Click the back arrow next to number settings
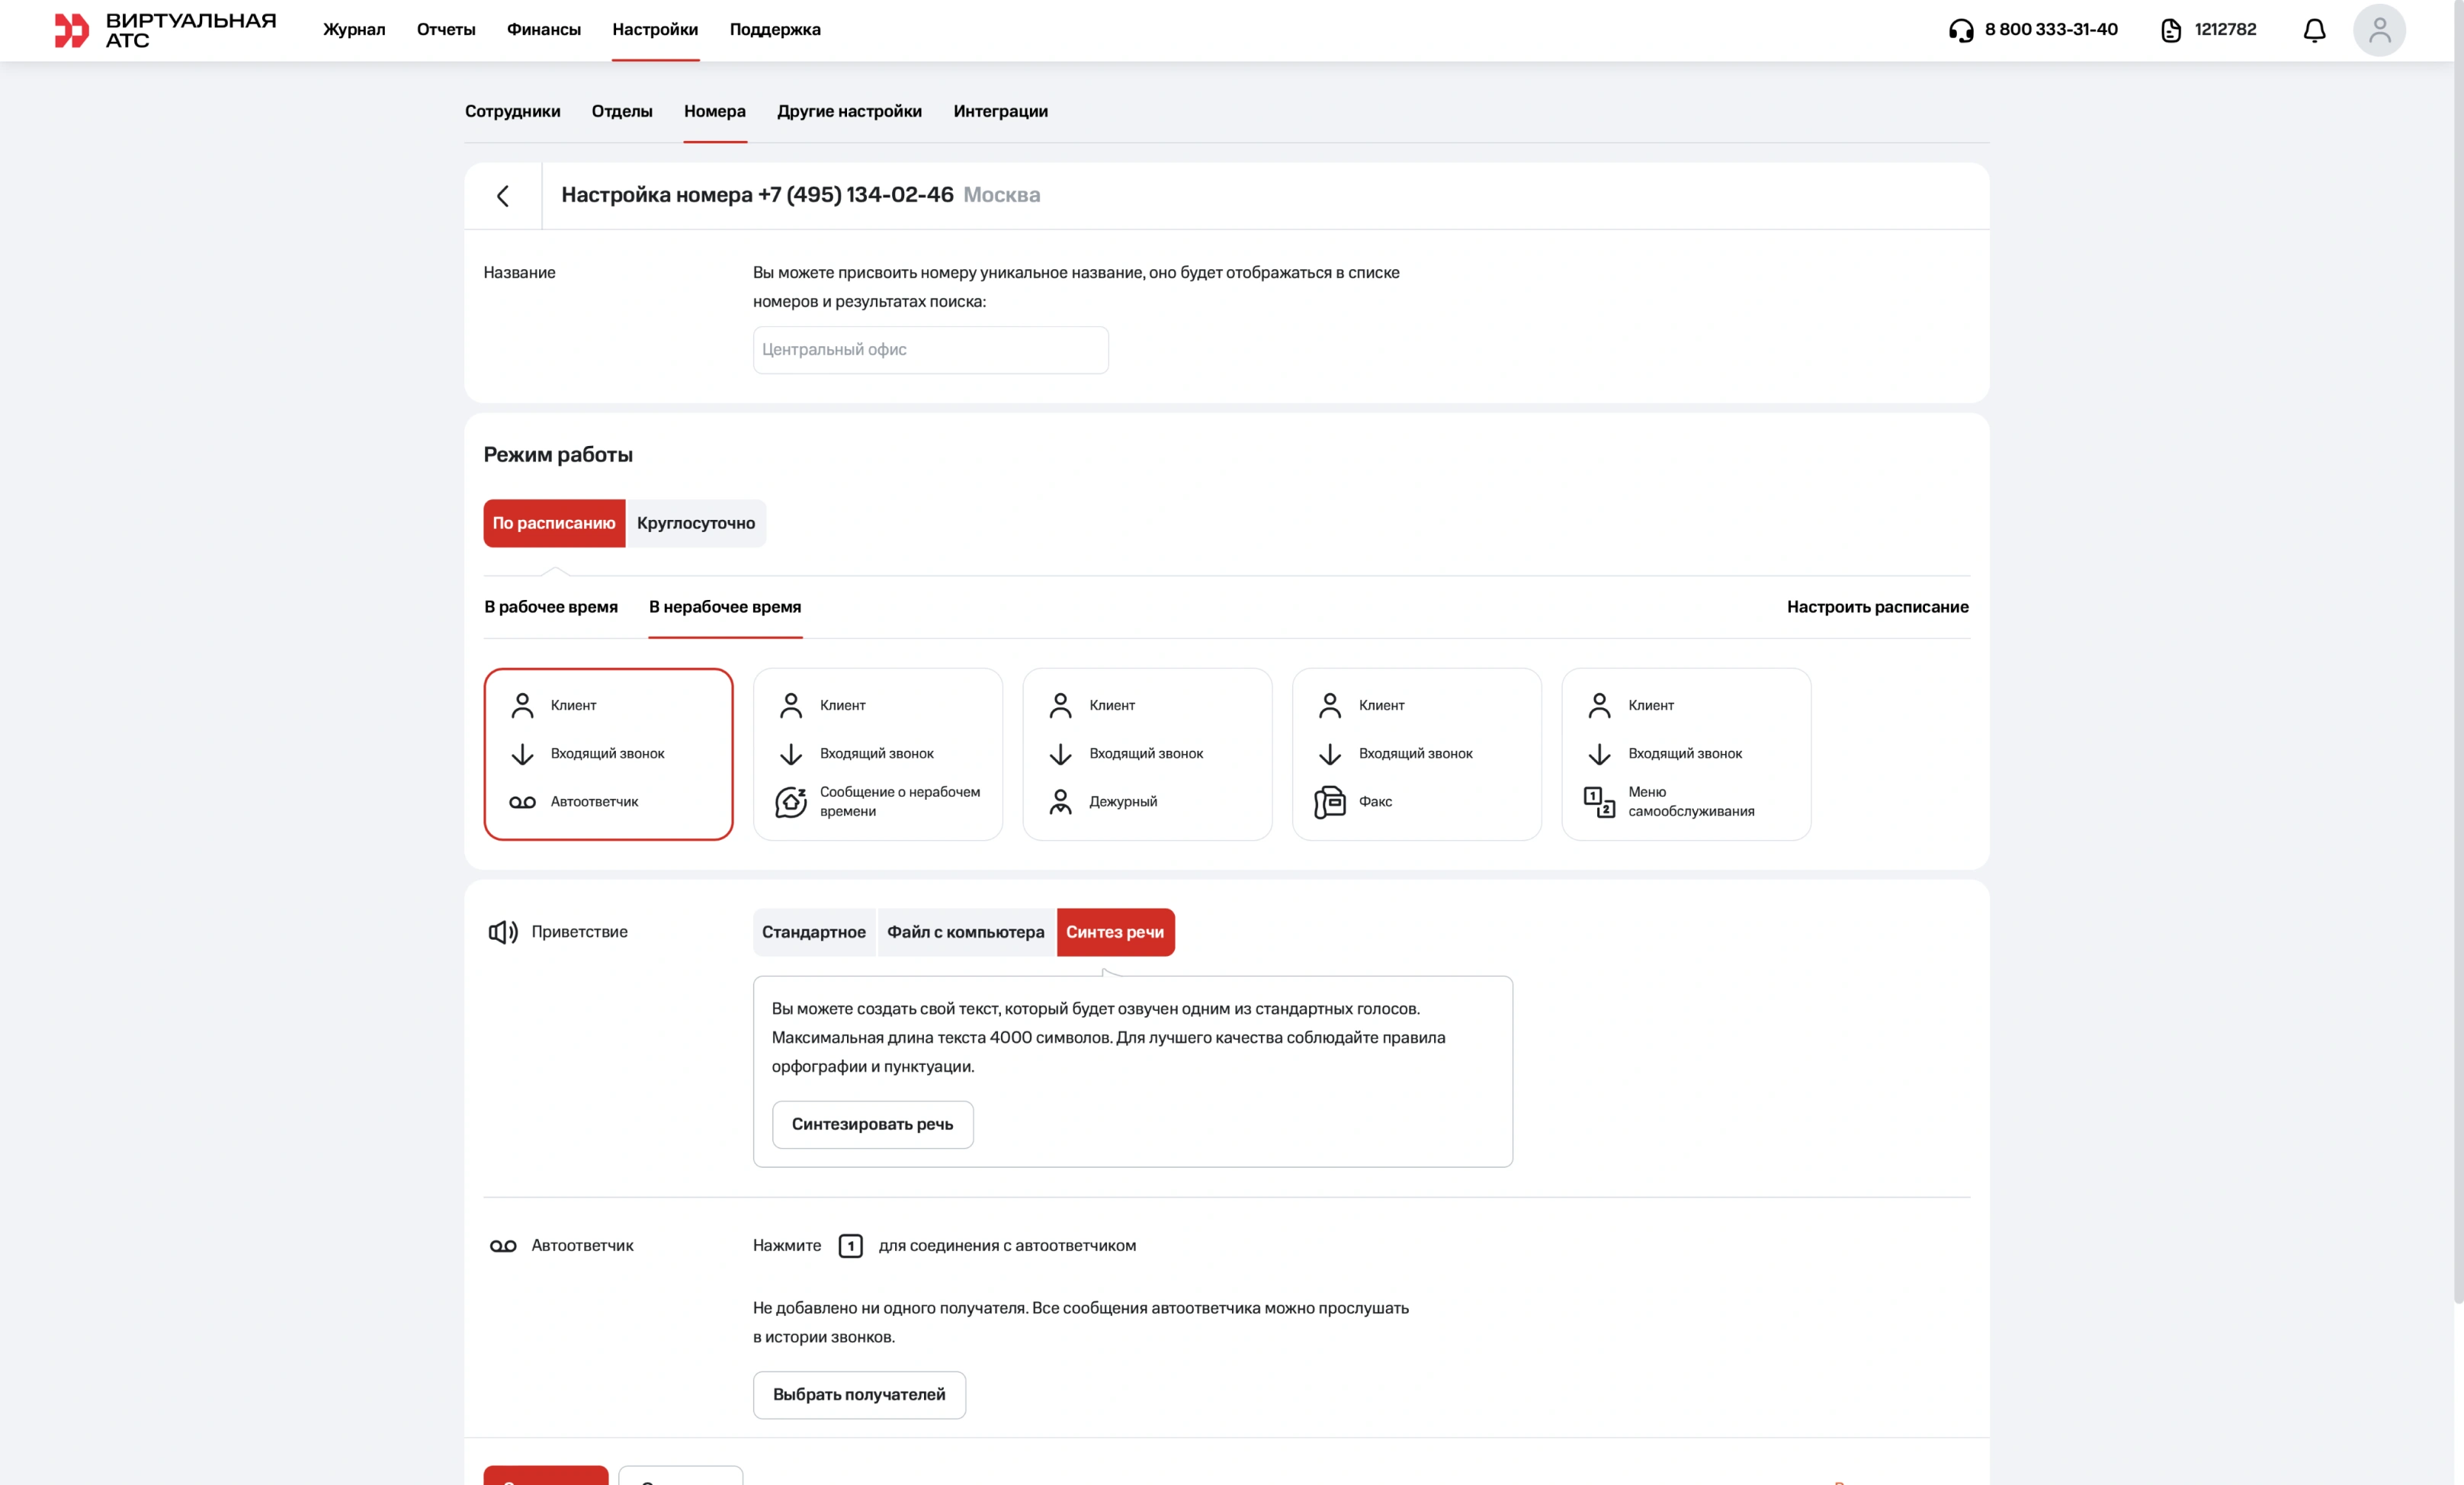The height and width of the screenshot is (1485, 2464). [x=503, y=196]
